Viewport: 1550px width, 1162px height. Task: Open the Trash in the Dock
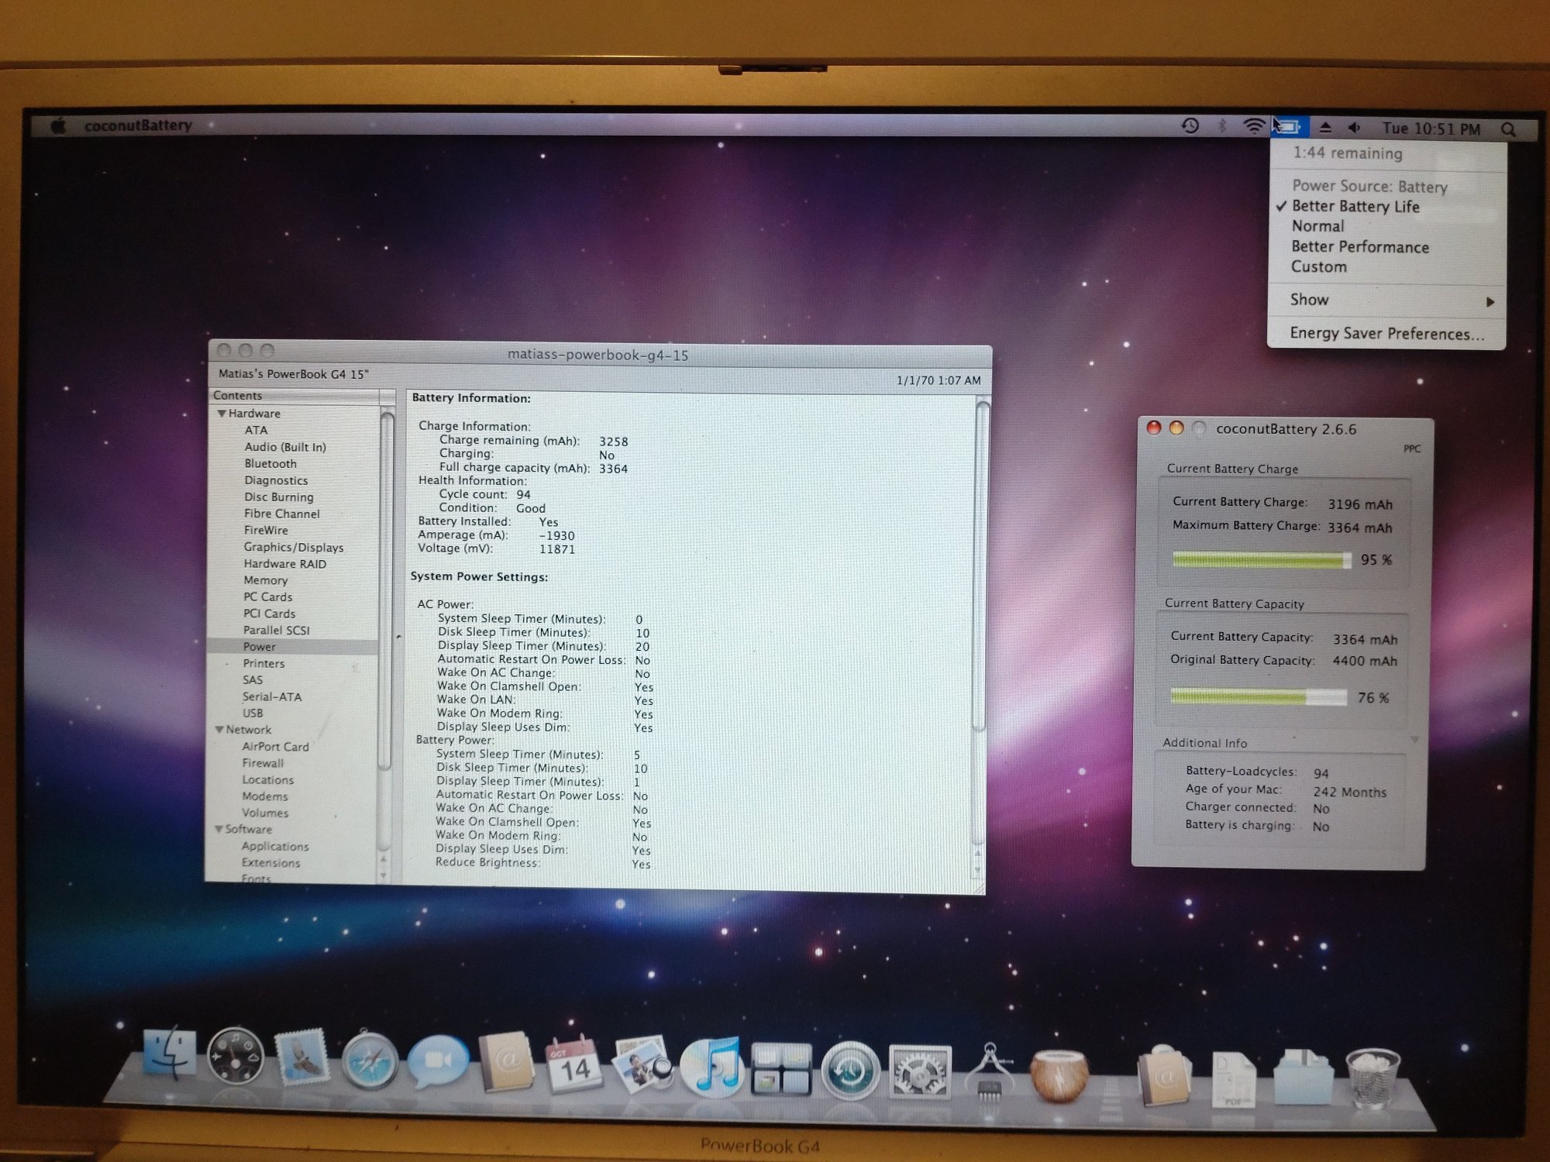[x=1373, y=1078]
